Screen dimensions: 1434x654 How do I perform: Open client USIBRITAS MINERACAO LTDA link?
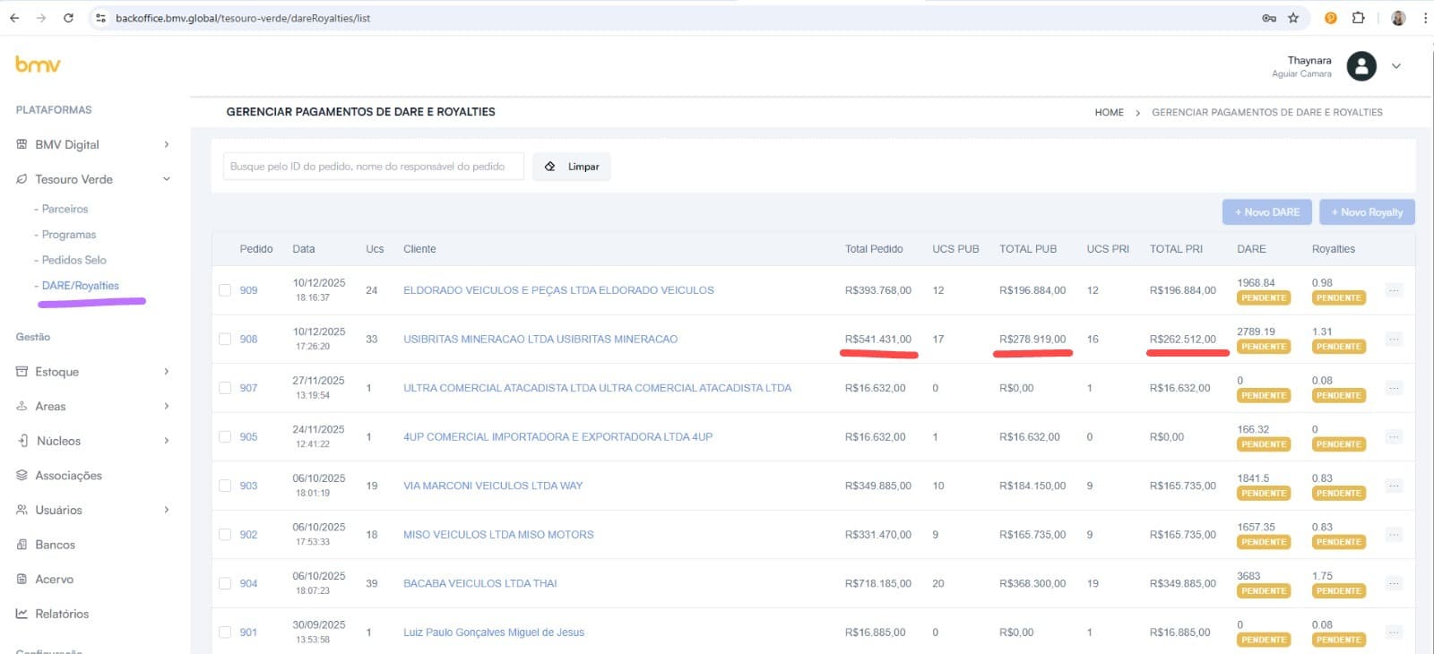click(x=540, y=340)
